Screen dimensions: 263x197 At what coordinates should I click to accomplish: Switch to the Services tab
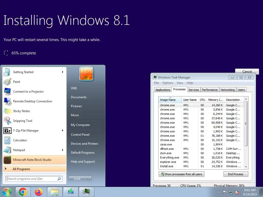(x=194, y=90)
